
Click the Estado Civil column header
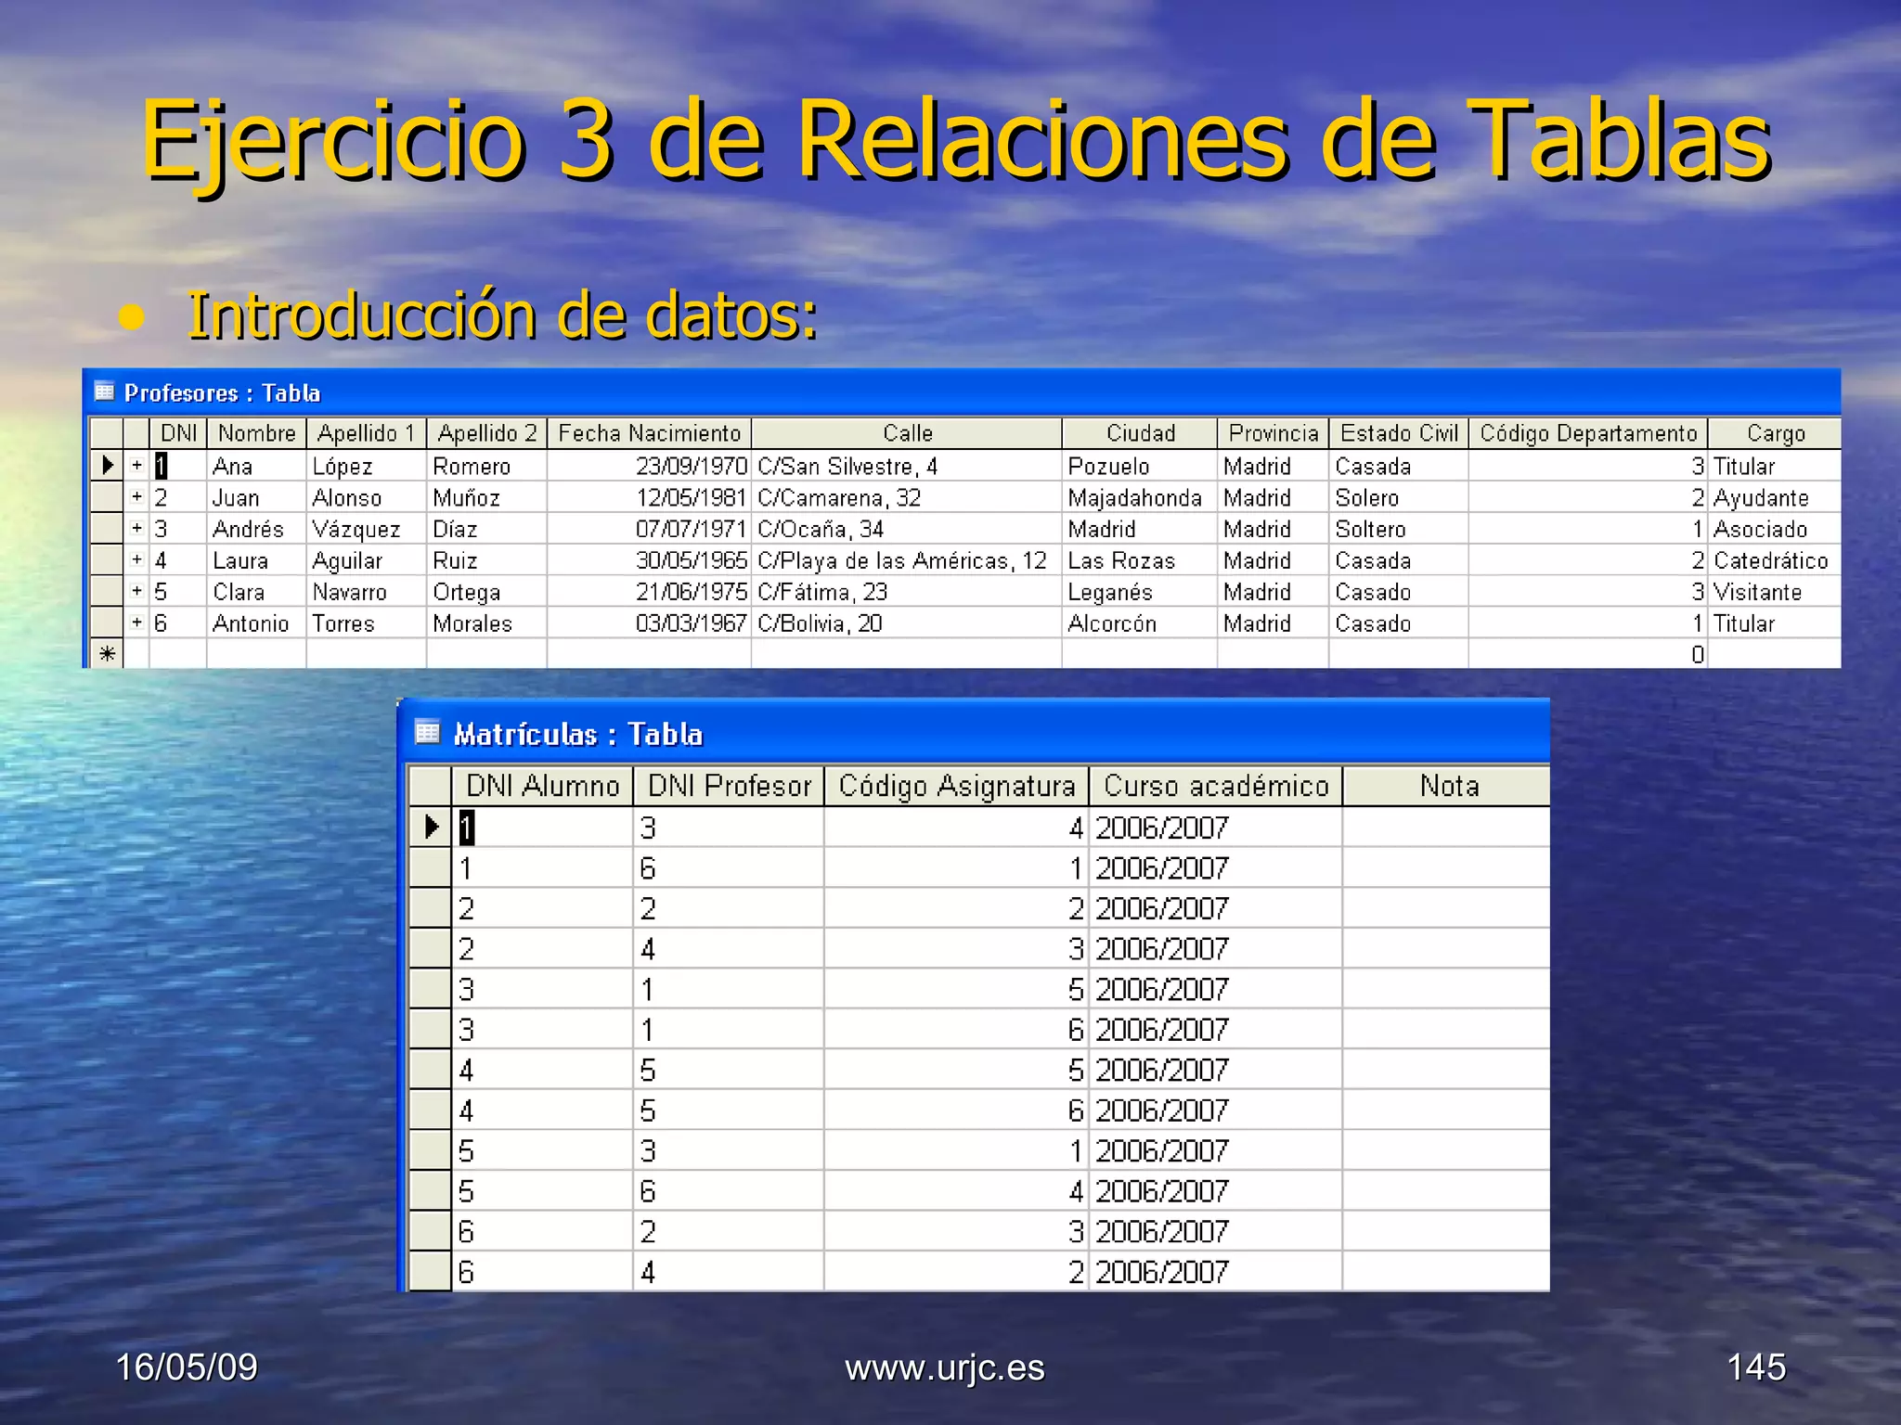click(x=1399, y=433)
